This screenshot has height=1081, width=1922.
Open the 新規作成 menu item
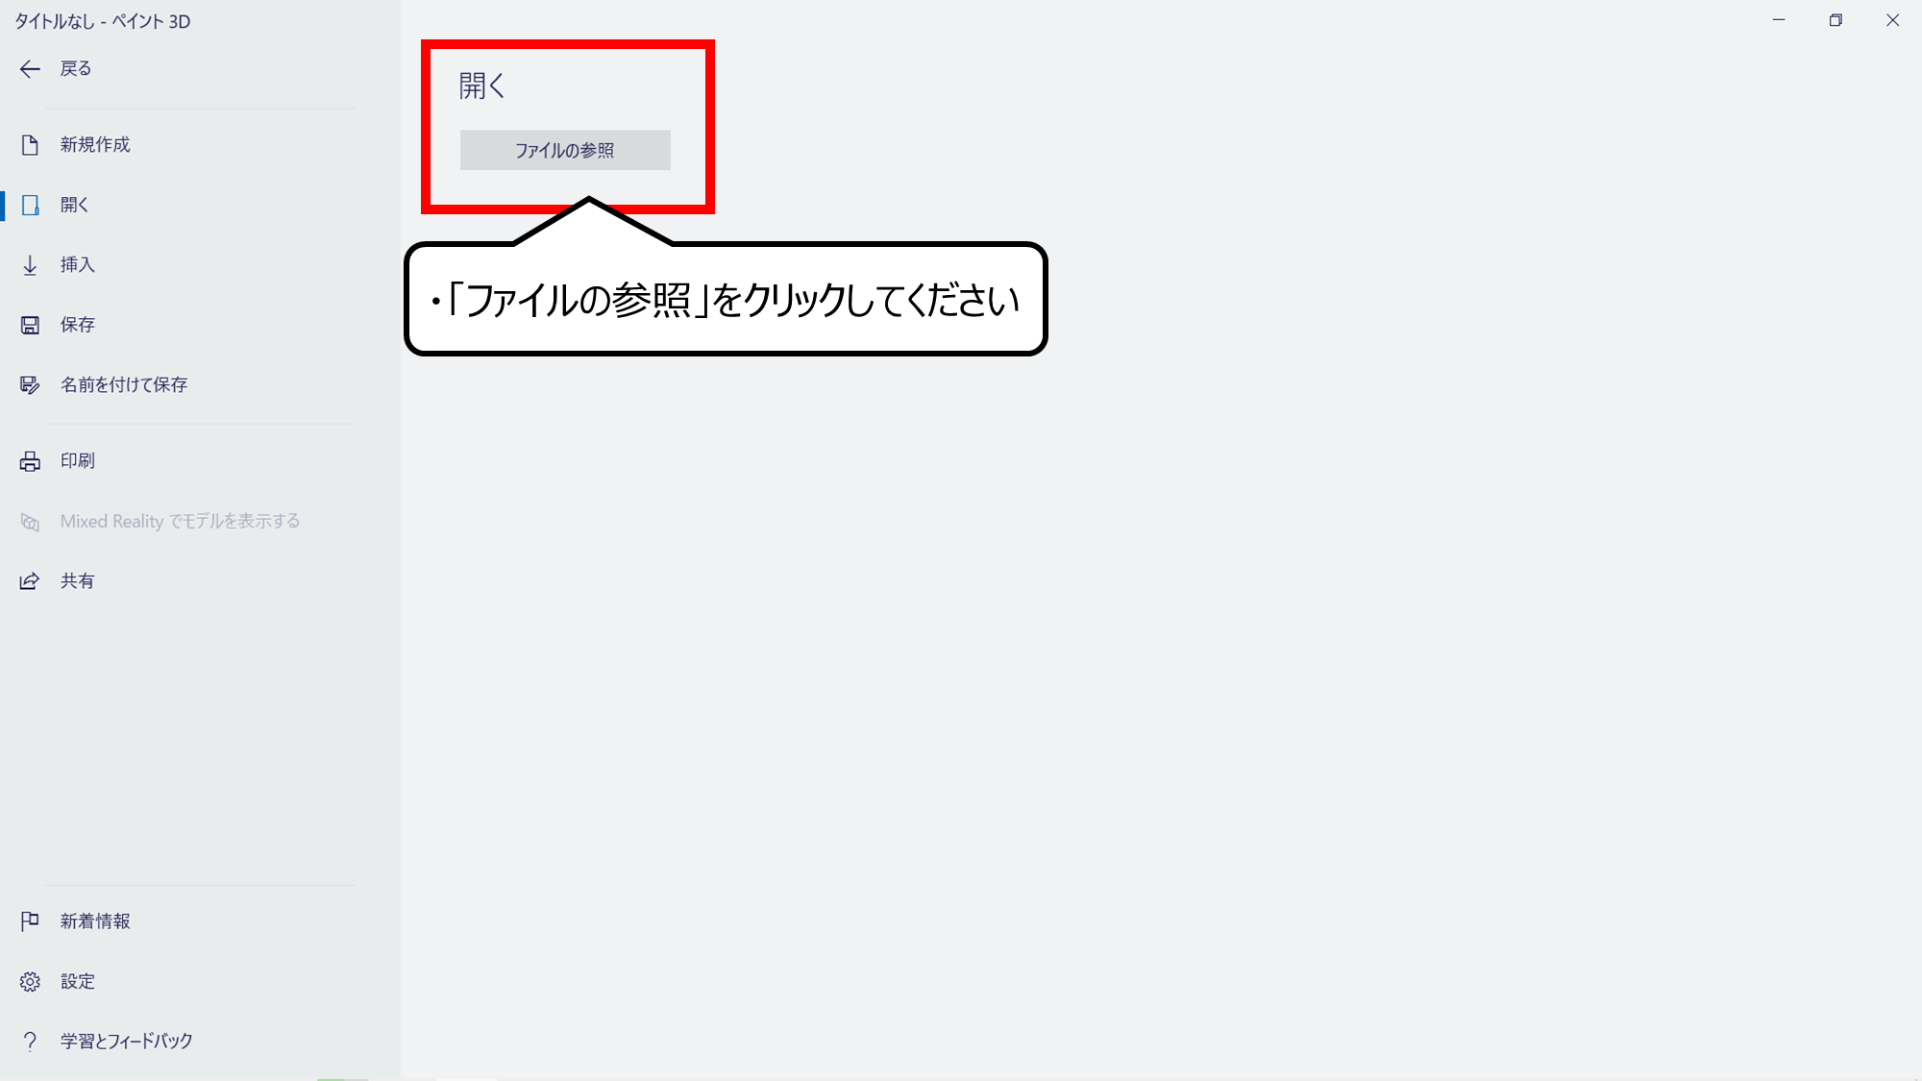95,144
